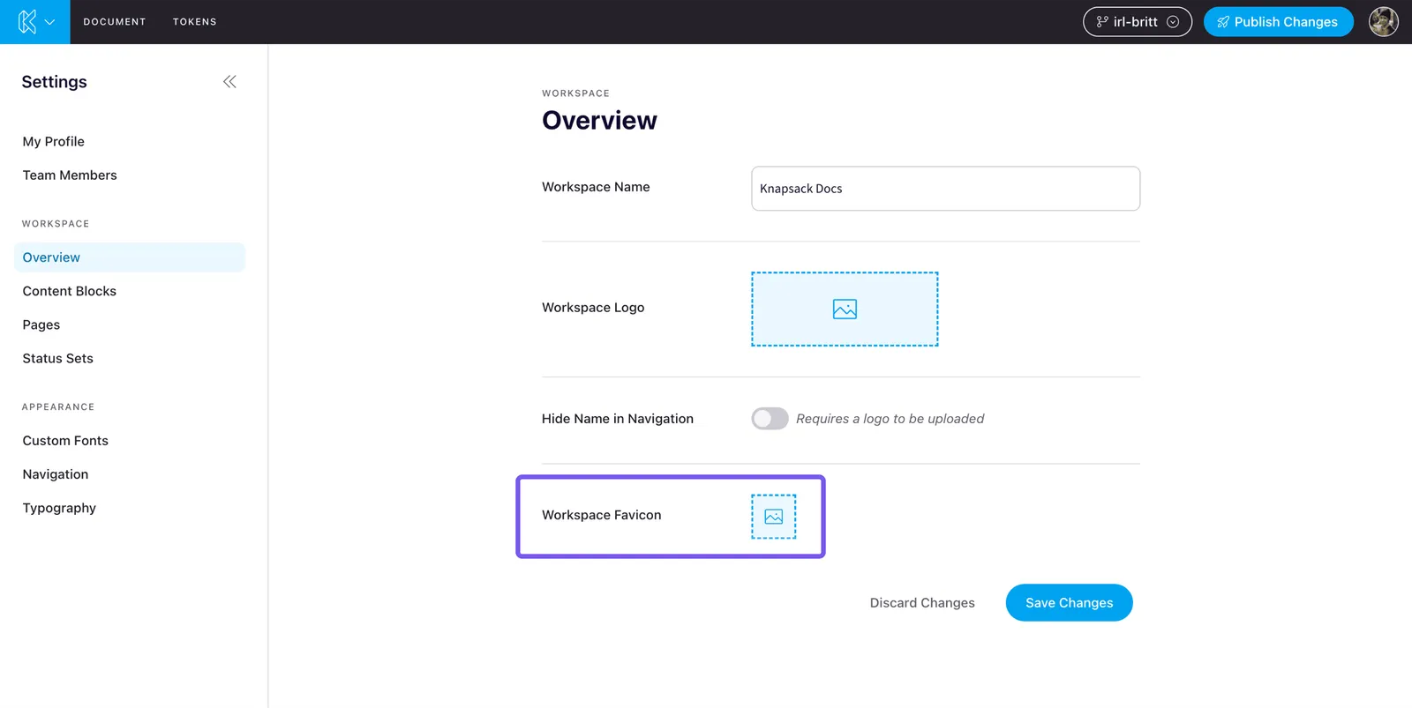Collapse the Settings sidebar with double chevron
This screenshot has height=708, width=1412.
229,82
